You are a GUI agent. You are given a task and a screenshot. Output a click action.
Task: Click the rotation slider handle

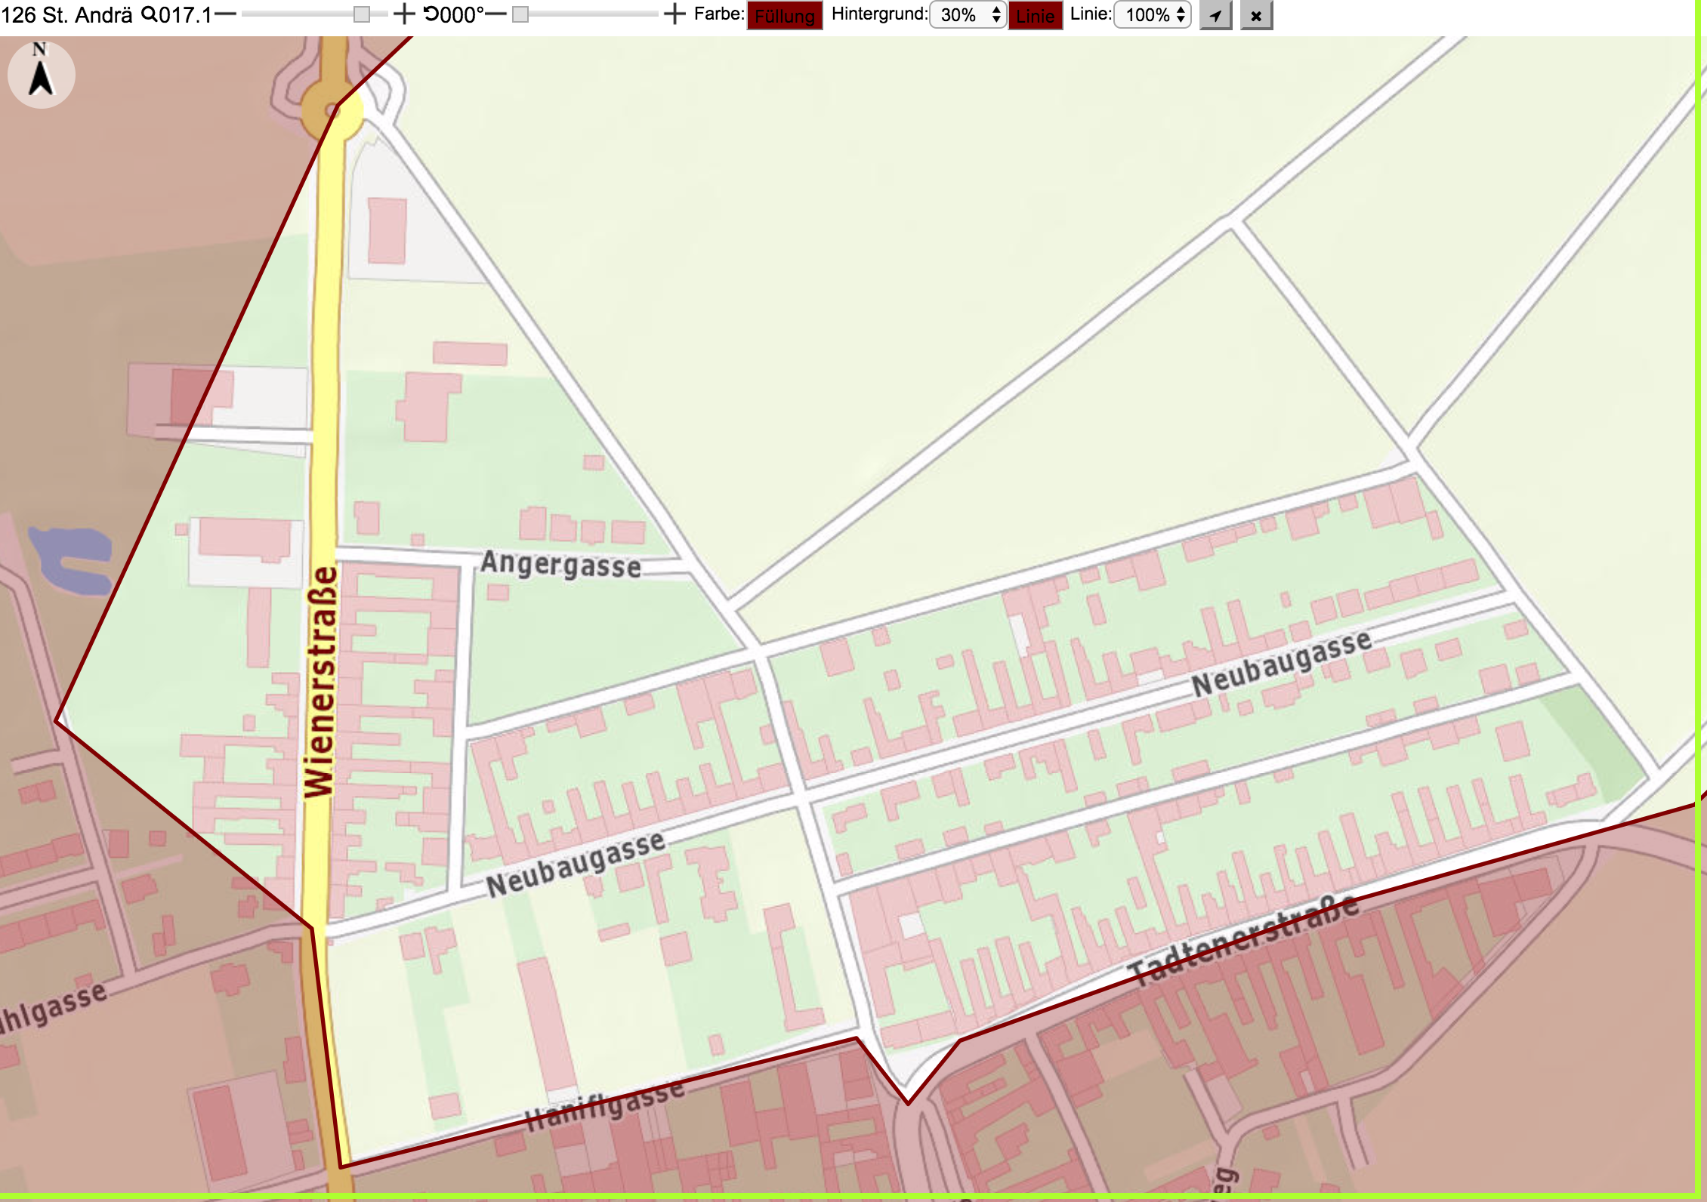[x=520, y=14]
